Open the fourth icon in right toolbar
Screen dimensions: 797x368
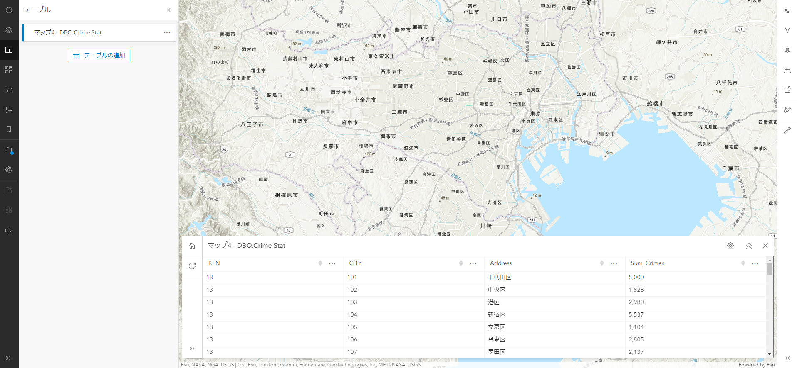point(787,70)
